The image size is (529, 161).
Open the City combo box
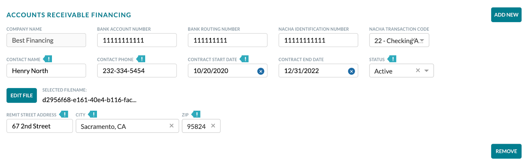(127, 126)
